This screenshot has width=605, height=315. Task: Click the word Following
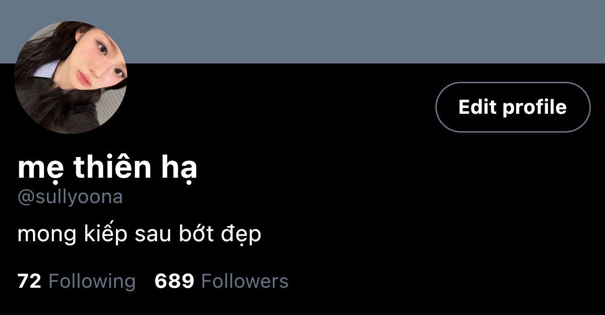pos(92,282)
